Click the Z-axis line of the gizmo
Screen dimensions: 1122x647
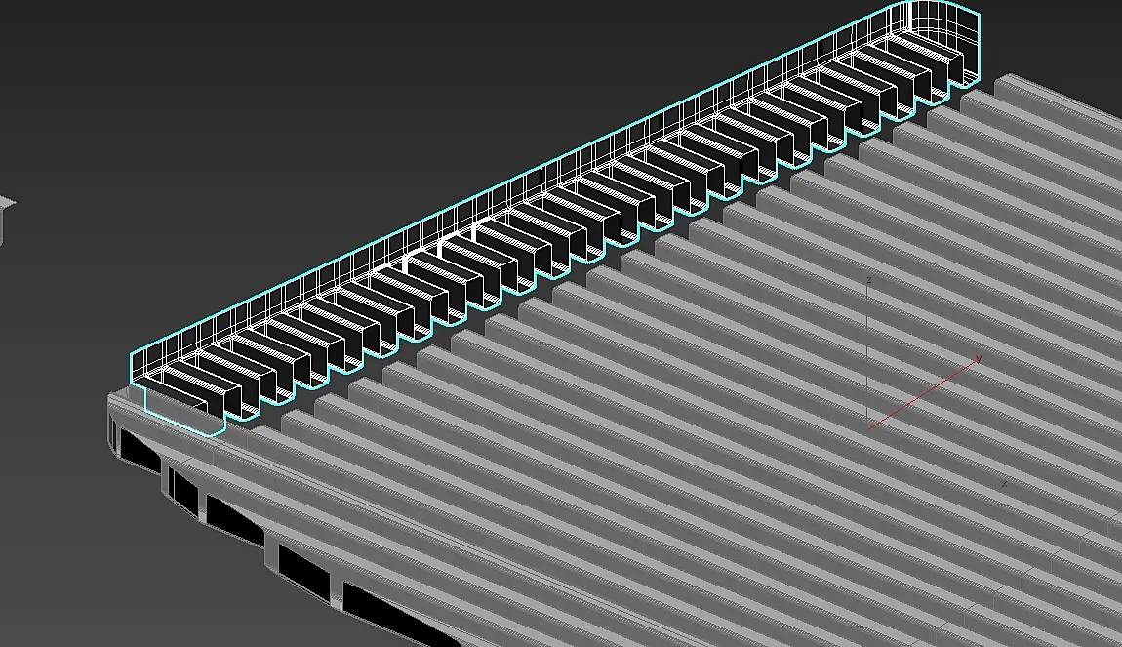click(x=868, y=350)
